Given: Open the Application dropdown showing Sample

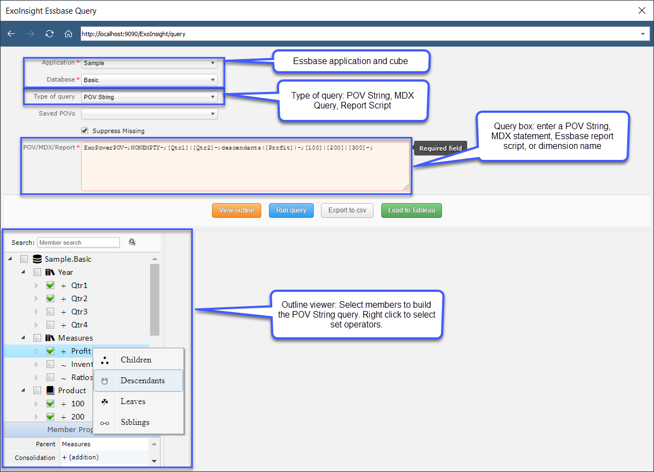Looking at the screenshot, I should click(150, 63).
